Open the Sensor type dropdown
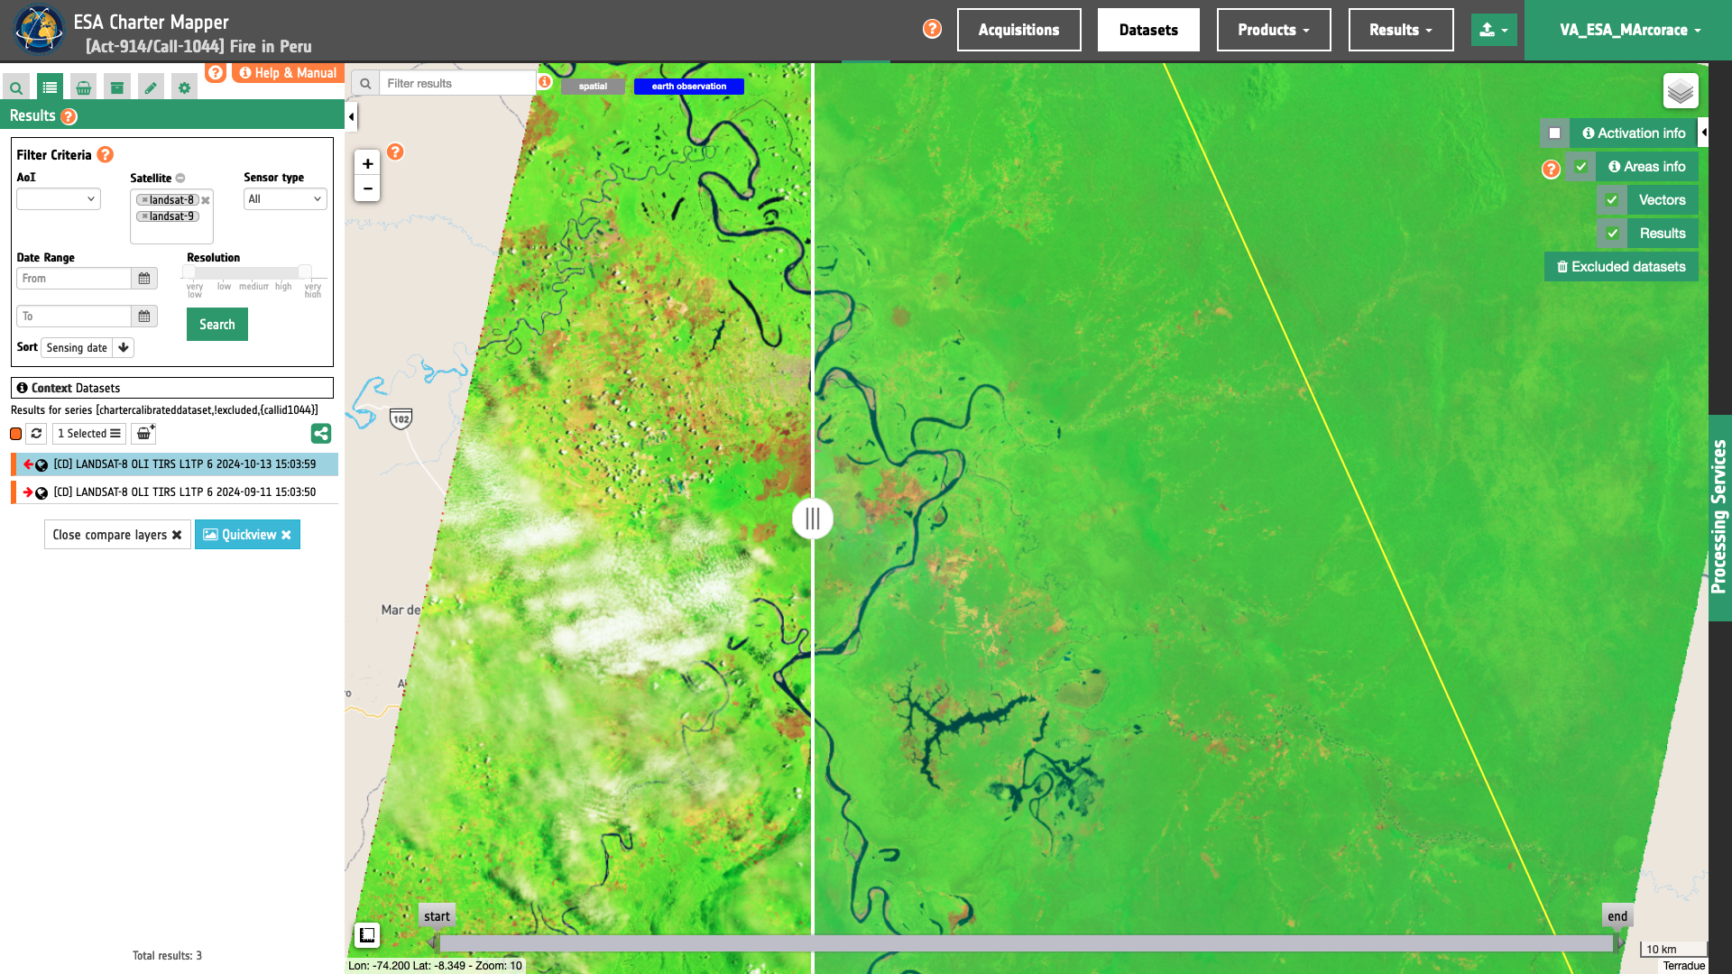Viewport: 1732px width, 974px height. [x=285, y=199]
